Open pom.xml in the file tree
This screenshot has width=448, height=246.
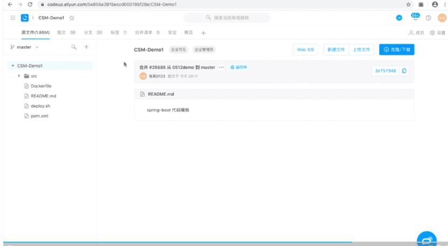tap(39, 116)
